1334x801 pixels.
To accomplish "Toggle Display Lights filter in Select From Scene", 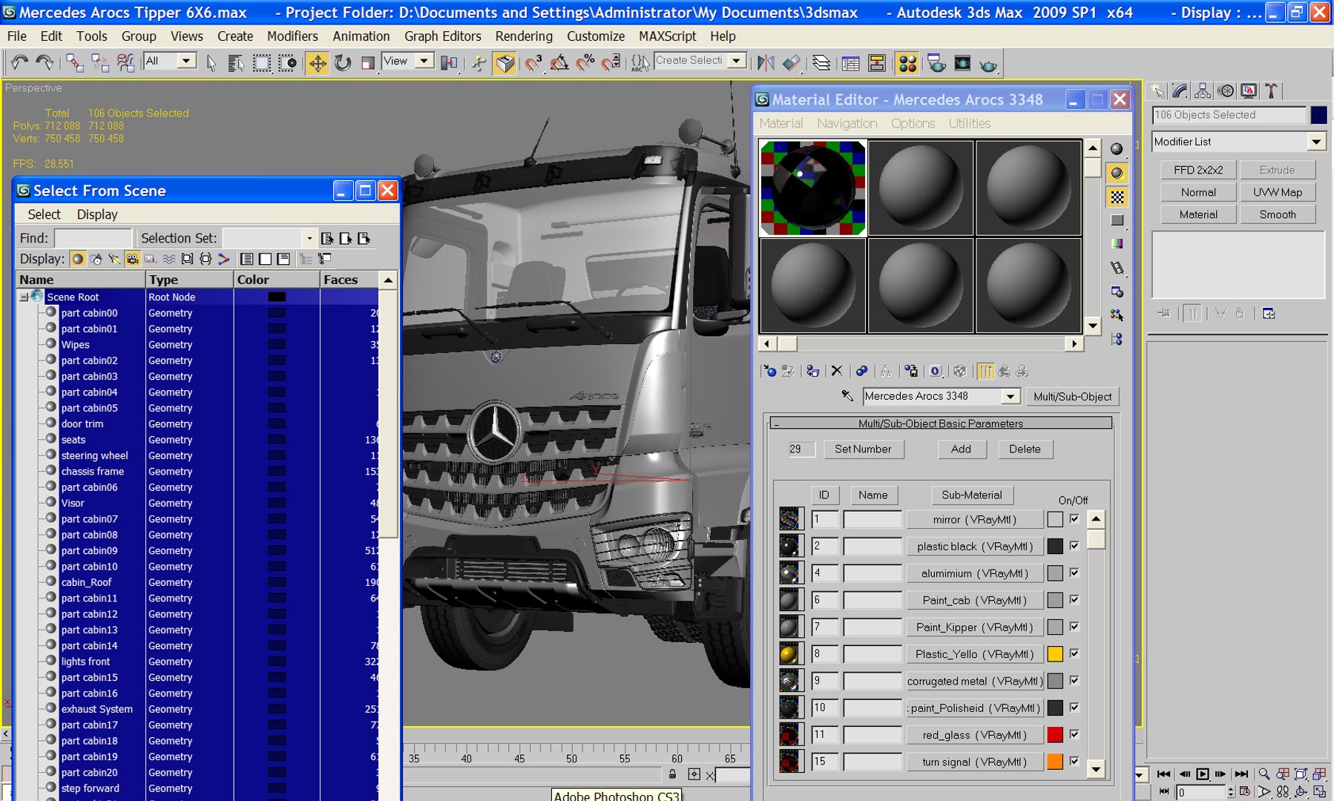I will 114,259.
